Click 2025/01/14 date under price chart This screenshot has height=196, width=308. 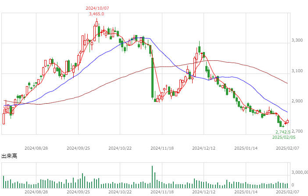[x=246, y=148]
